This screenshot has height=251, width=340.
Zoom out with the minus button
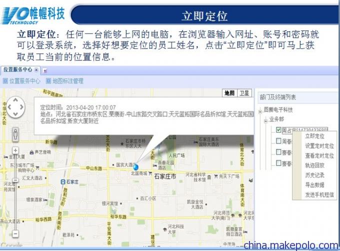[15, 234]
